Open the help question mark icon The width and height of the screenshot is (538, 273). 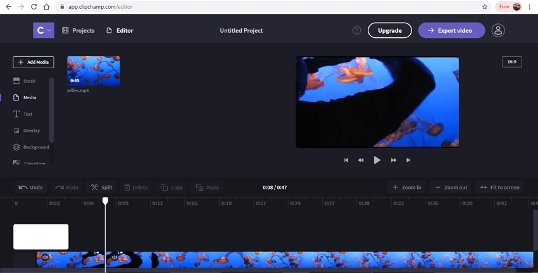(x=357, y=30)
